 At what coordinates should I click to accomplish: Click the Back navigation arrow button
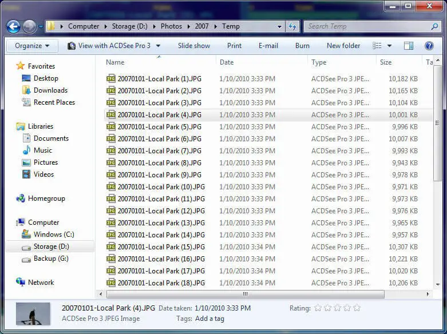pos(14,26)
